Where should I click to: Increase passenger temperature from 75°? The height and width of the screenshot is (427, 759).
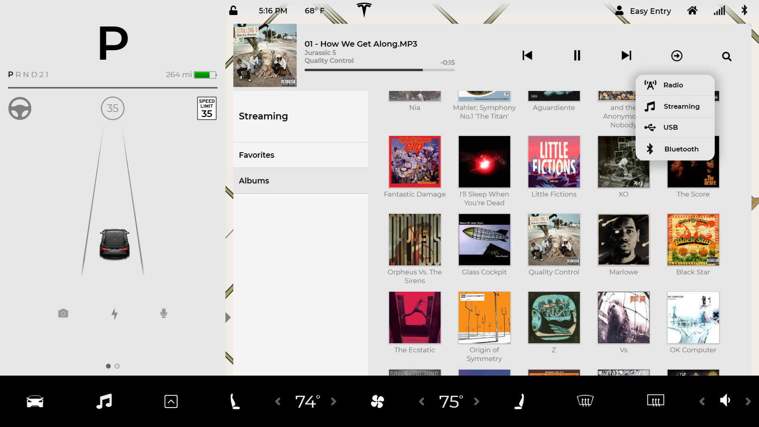[x=477, y=402]
